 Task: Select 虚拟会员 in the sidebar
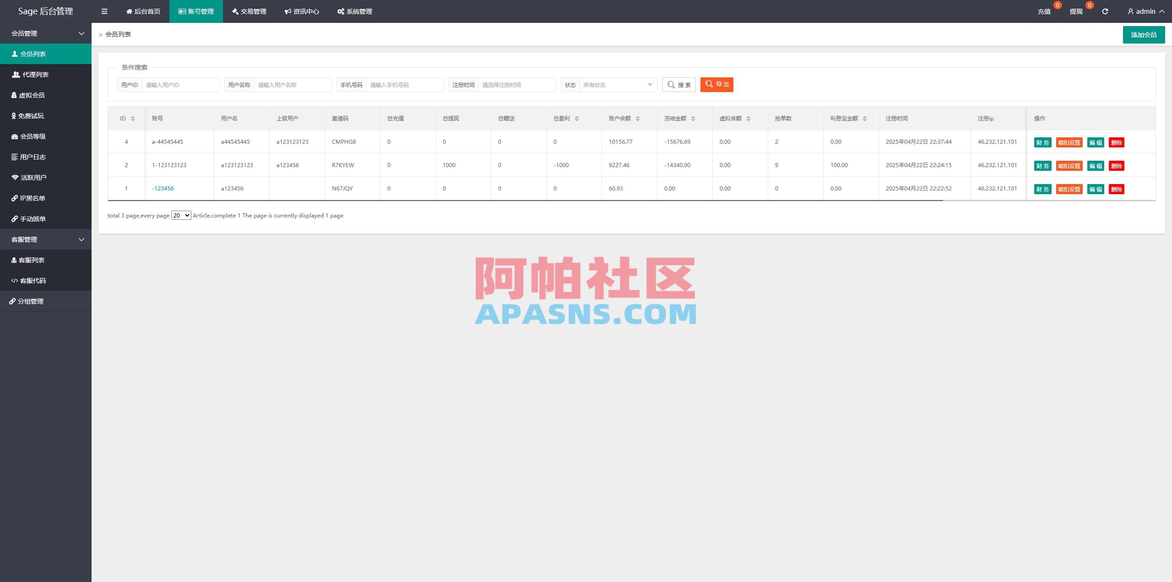coord(32,95)
